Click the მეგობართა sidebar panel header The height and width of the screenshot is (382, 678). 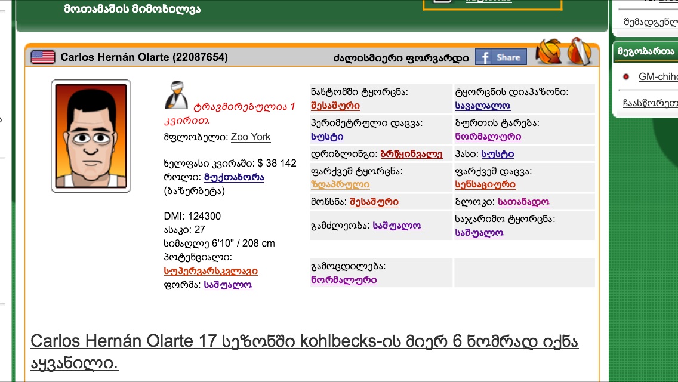[x=645, y=51]
